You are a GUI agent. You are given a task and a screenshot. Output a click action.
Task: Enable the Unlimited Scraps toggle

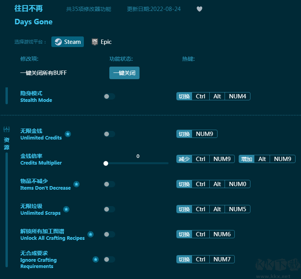pos(109,209)
